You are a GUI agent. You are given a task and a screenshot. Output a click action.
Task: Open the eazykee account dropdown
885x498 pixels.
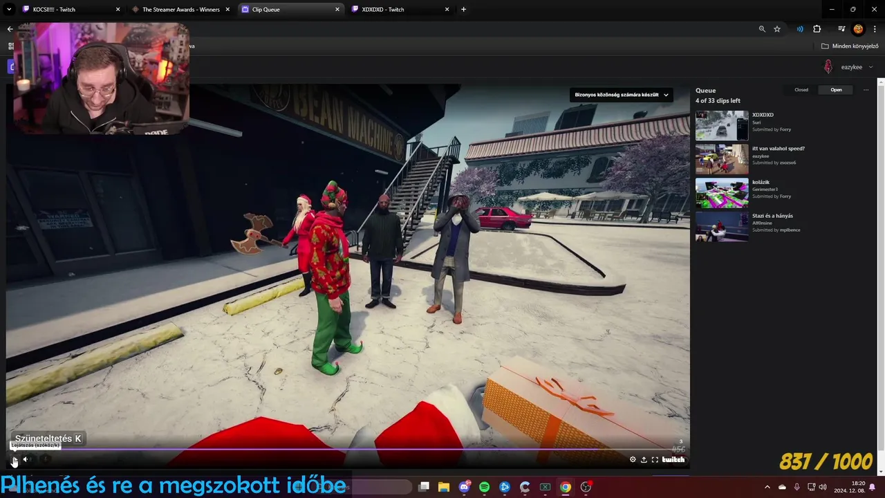point(857,67)
